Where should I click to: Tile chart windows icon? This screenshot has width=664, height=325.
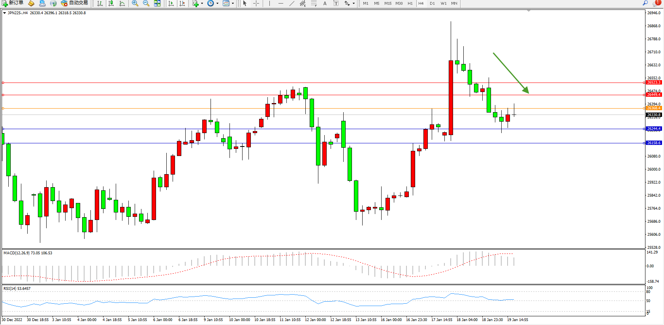(x=157, y=3)
